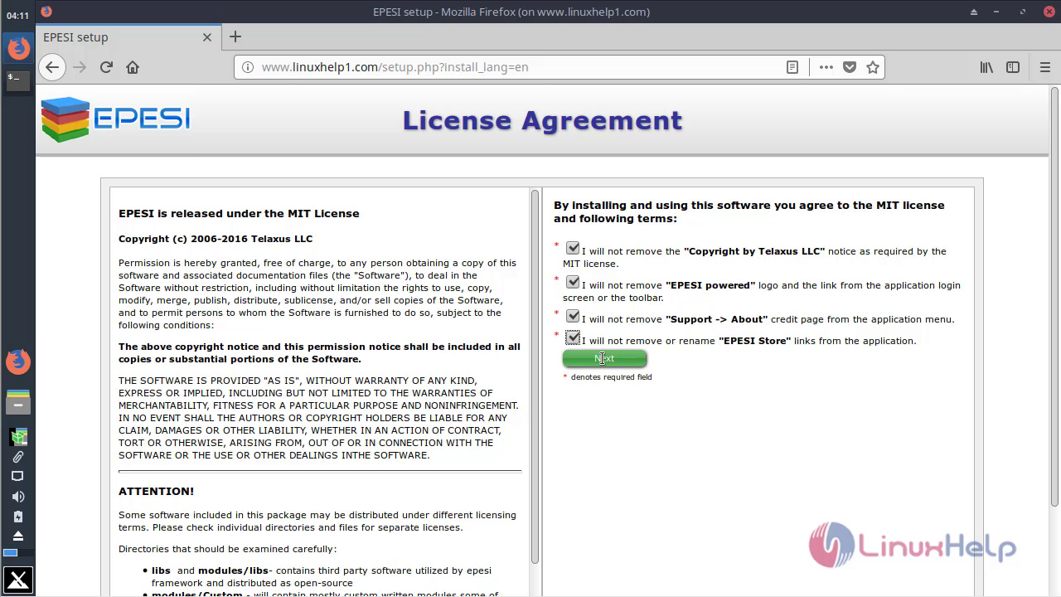Click the 'libs and modules/libs' bullet item

tap(322, 576)
